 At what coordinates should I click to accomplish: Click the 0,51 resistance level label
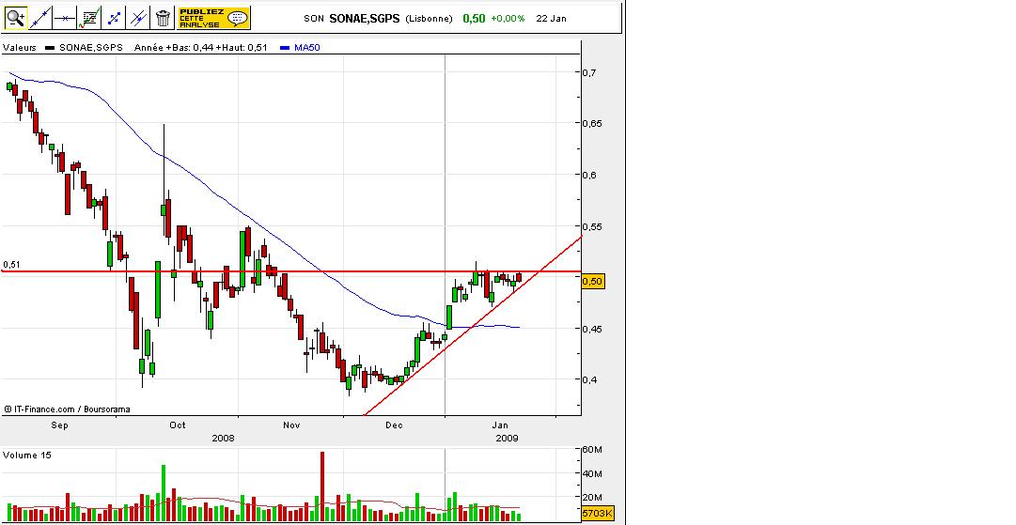[x=11, y=265]
